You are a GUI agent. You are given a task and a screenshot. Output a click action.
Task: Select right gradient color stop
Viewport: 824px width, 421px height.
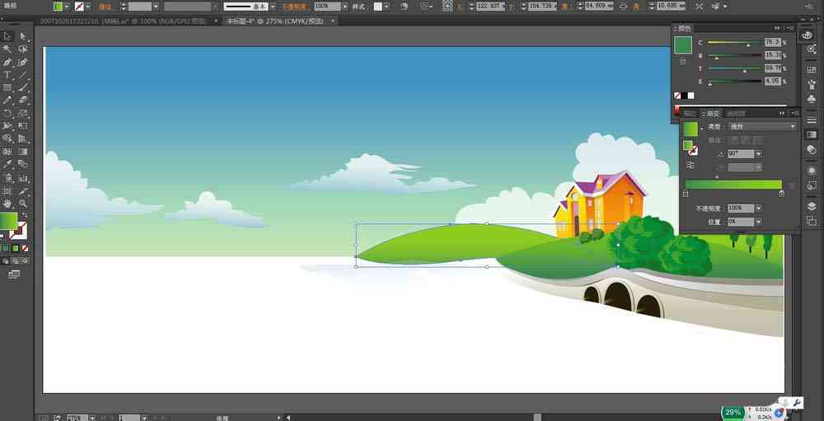(781, 194)
